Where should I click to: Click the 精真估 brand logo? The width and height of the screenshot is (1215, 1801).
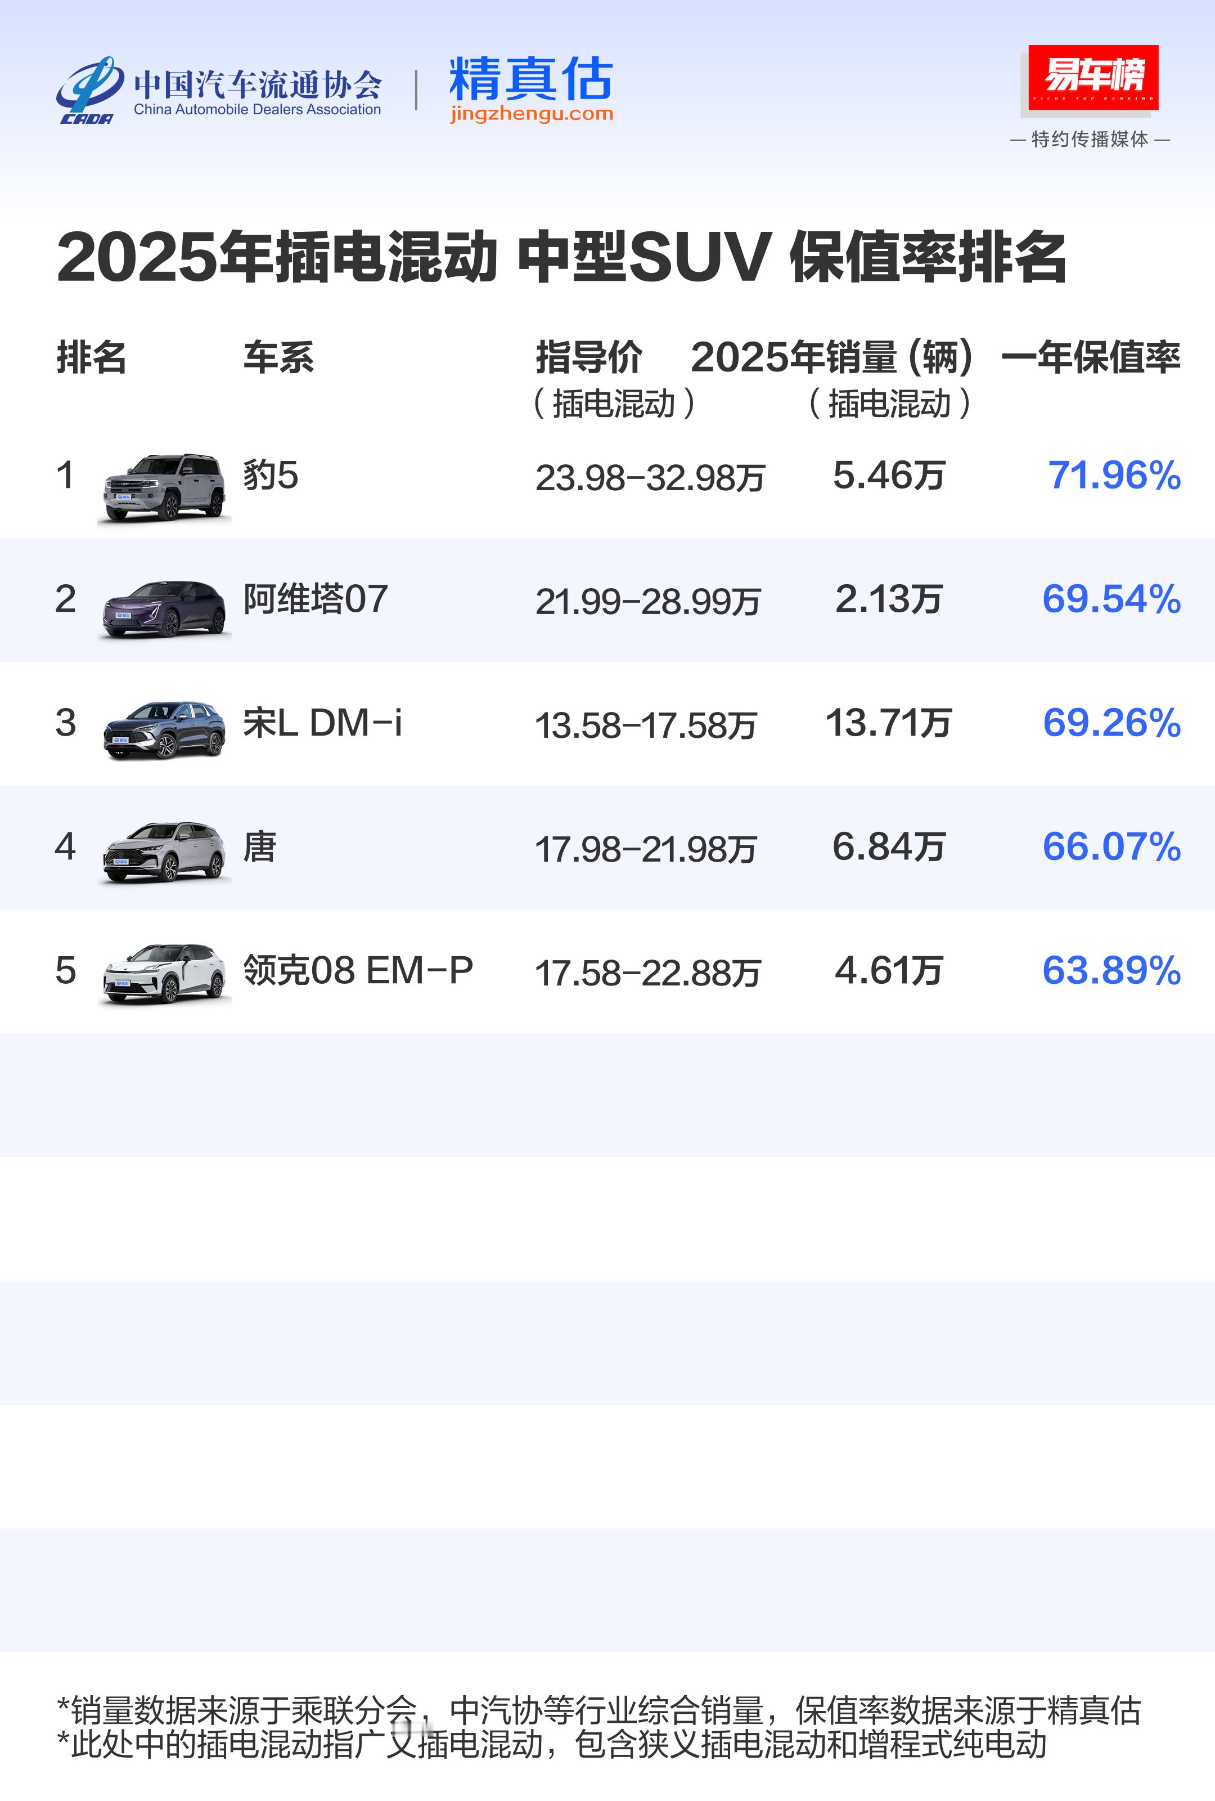[x=531, y=78]
